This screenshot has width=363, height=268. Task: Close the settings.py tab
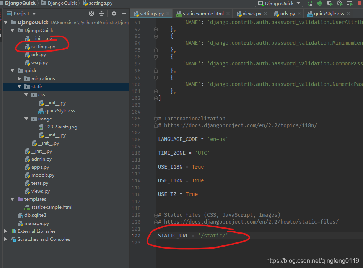coord(168,13)
